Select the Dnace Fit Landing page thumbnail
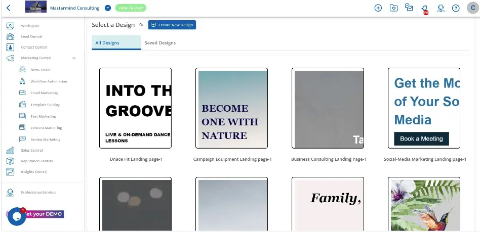480x233 pixels. pyautogui.click(x=135, y=108)
